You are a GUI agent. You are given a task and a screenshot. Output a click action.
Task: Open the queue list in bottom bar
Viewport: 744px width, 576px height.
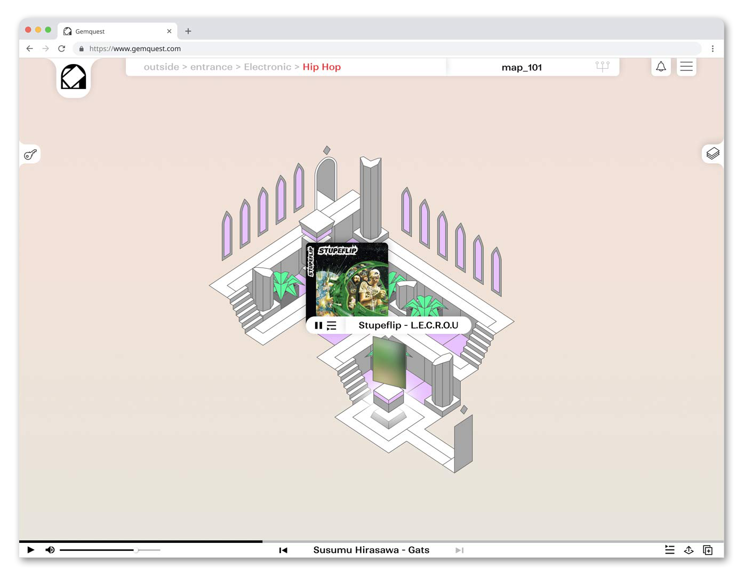point(670,550)
